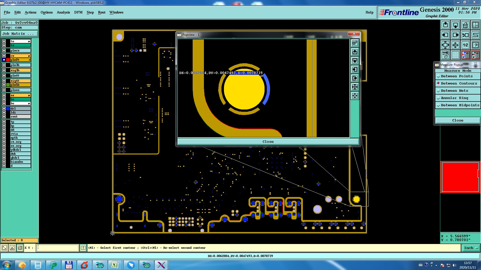Open the Analysis menu
The image size is (481, 270).
pos(63,12)
